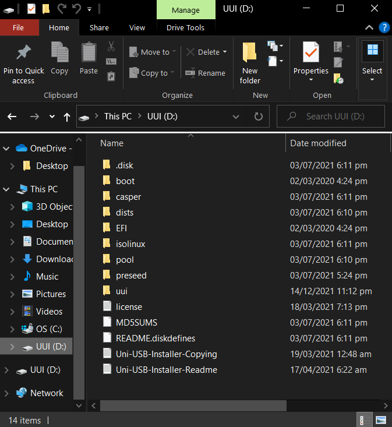This screenshot has width=392, height=427.
Task: Go up one folder level
Action: pyautogui.click(x=67, y=117)
